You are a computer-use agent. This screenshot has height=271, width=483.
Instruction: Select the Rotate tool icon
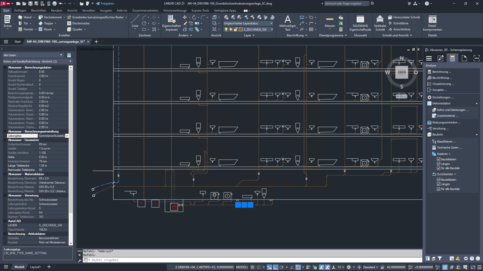coord(194,17)
